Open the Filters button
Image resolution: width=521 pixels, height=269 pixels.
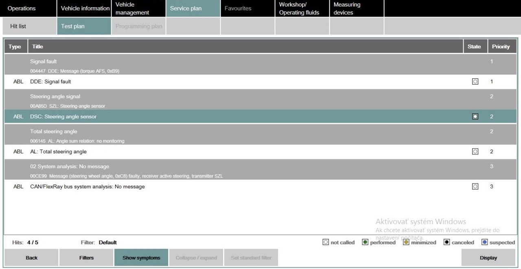click(86, 258)
